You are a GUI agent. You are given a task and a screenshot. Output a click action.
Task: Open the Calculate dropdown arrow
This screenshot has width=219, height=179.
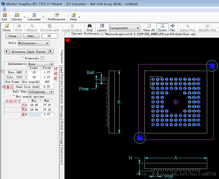(43, 17)
